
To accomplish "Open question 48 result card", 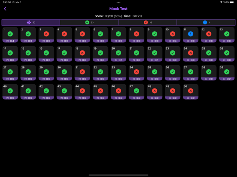I will (x=155, y=91).
